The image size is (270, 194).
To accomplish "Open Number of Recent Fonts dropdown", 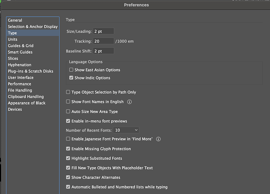I will (x=126, y=130).
